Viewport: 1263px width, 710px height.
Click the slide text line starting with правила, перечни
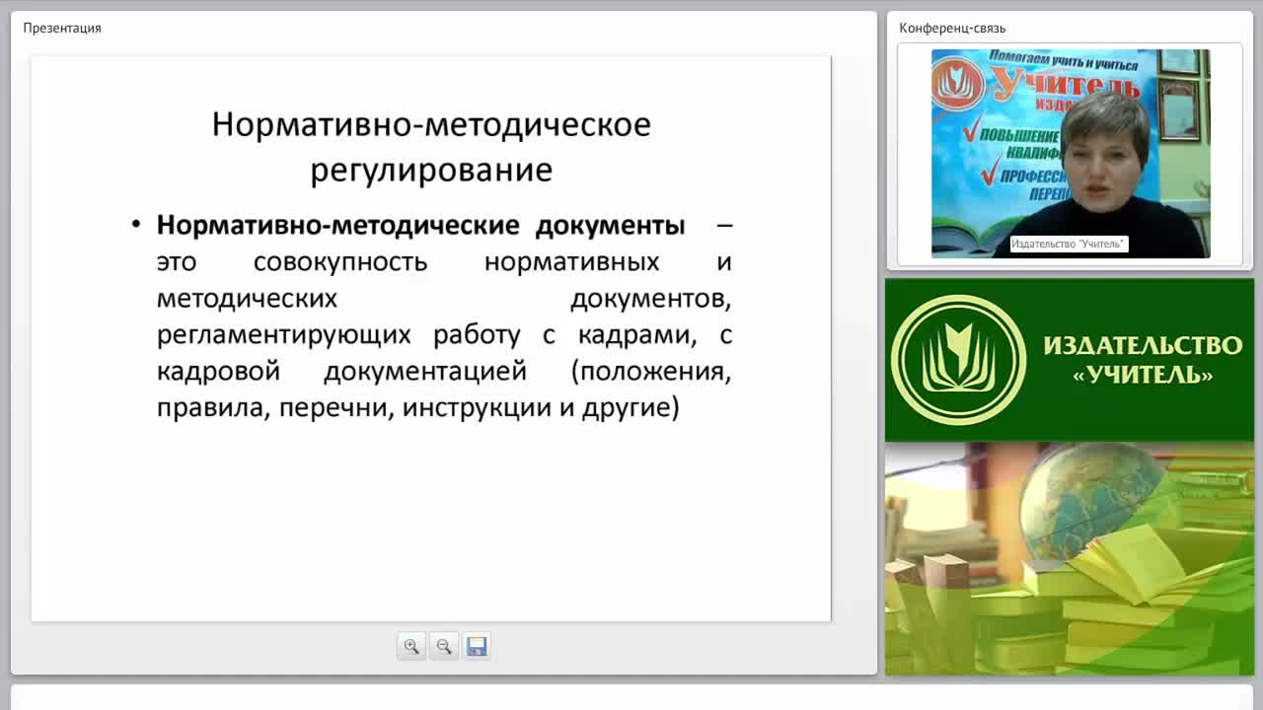click(418, 407)
